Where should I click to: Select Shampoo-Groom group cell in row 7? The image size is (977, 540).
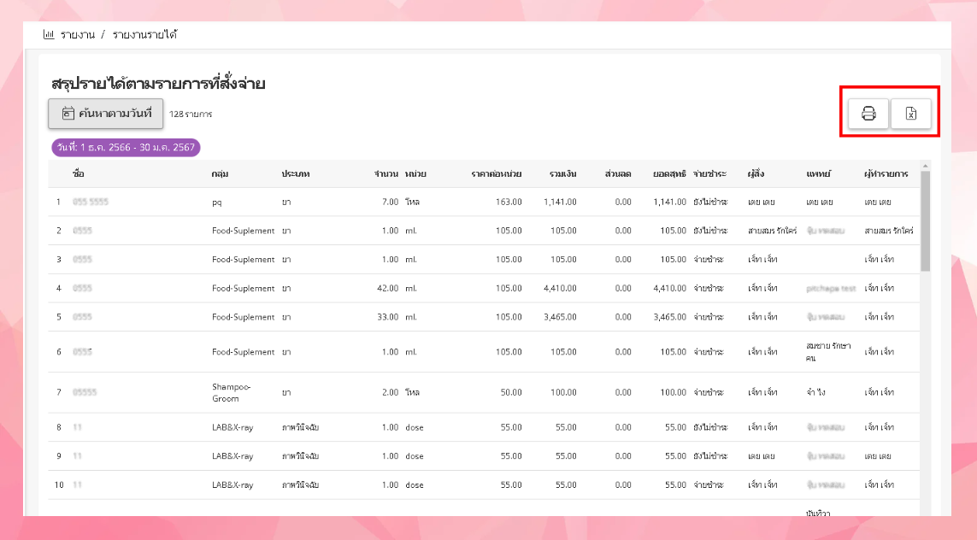click(x=231, y=392)
